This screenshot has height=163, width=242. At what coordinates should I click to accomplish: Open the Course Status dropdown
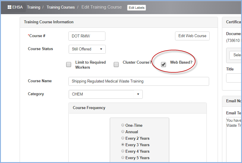coord(87,49)
